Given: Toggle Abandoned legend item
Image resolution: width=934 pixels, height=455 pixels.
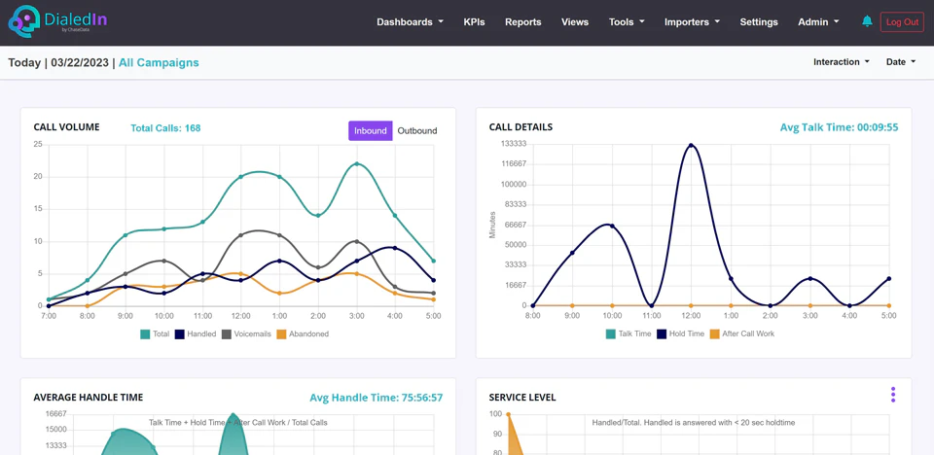Looking at the screenshot, I should click(302, 334).
